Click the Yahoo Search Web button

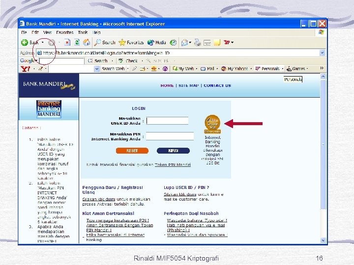[113, 69]
